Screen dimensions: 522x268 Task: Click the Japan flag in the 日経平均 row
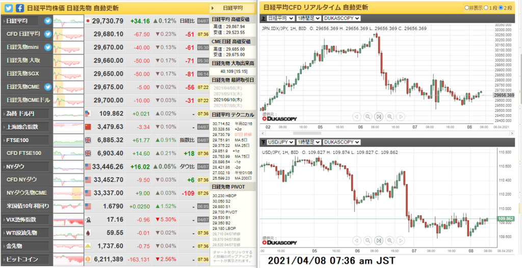pos(88,21)
